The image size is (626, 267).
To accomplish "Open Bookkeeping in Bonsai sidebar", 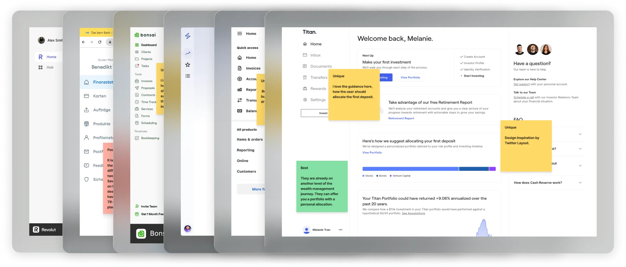I will click(x=147, y=138).
